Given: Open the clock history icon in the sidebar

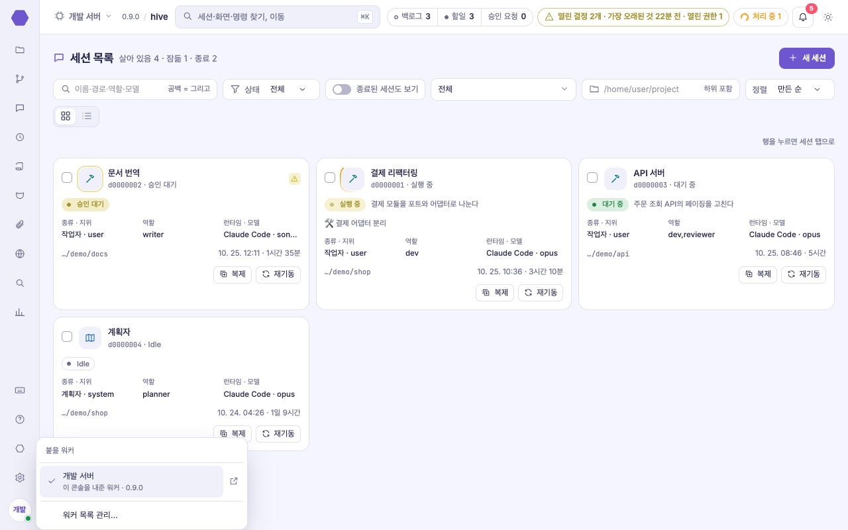Looking at the screenshot, I should pos(20,137).
